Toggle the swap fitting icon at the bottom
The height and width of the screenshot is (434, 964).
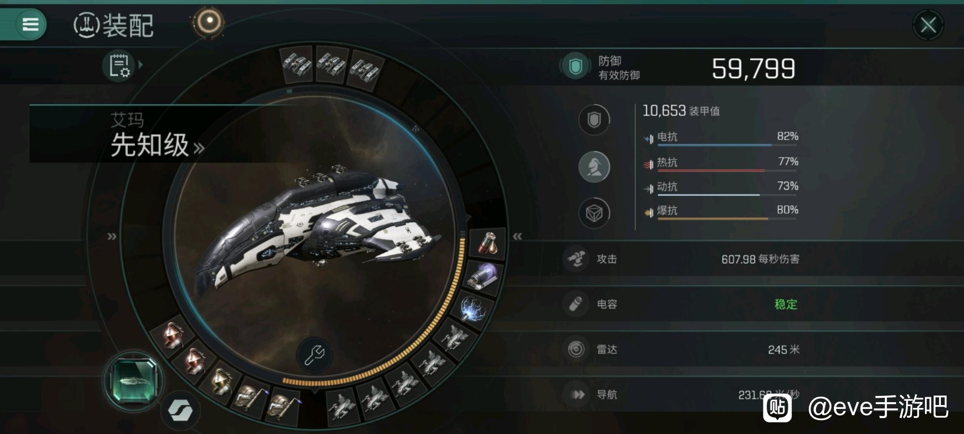coord(180,411)
